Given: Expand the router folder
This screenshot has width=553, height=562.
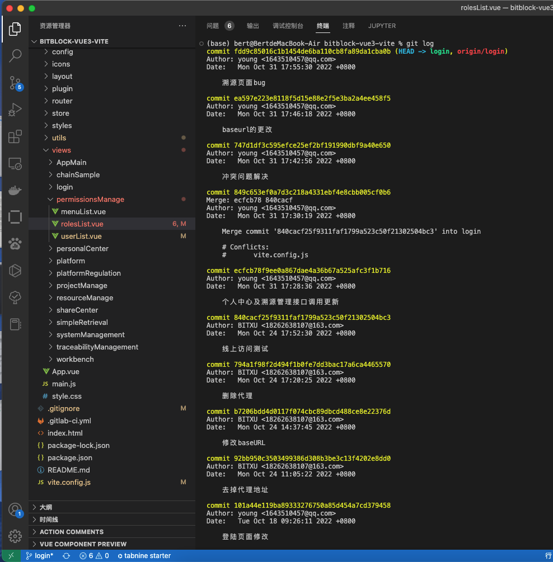Looking at the screenshot, I should [x=112, y=101].
